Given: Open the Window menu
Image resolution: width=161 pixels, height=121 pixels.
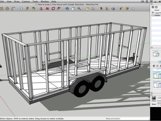Looking at the screenshot, I should pos(45,2).
